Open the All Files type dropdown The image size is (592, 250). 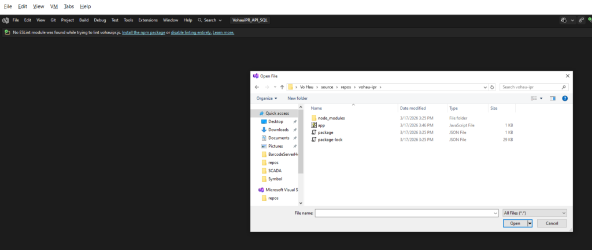pyautogui.click(x=534, y=213)
